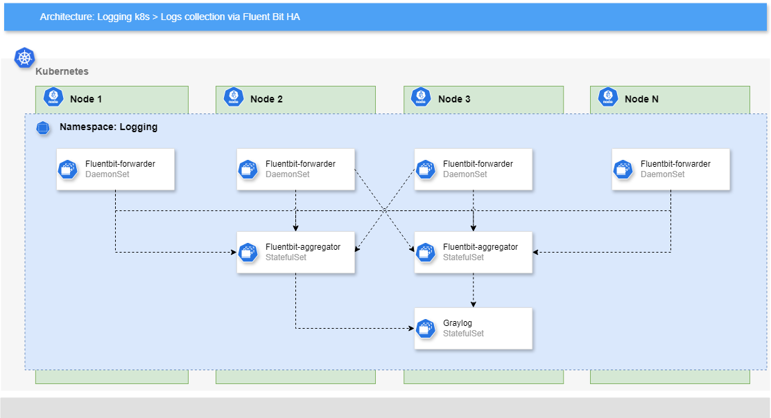This screenshot has width=771, height=418.
Task: Select the Node 1 node icon
Action: click(x=53, y=97)
